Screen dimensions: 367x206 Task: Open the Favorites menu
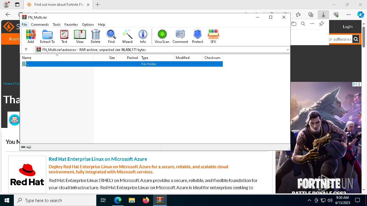click(x=71, y=25)
